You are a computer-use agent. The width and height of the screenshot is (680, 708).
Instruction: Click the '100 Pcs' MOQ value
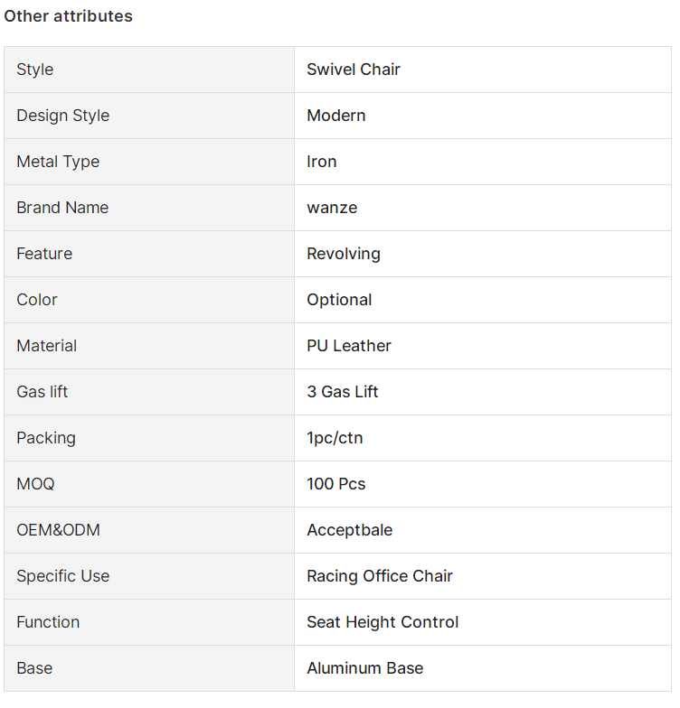[336, 484]
